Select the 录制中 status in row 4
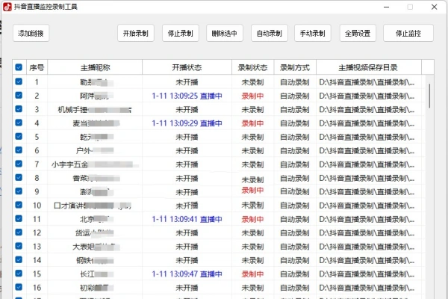This screenshot has width=448, height=299. tap(252, 123)
